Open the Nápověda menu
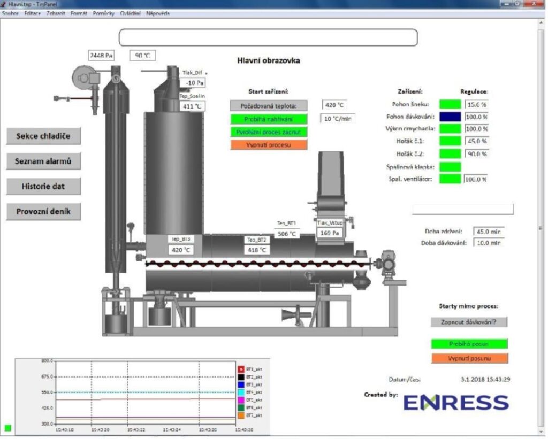The height and width of the screenshot is (439, 548). tap(158, 13)
